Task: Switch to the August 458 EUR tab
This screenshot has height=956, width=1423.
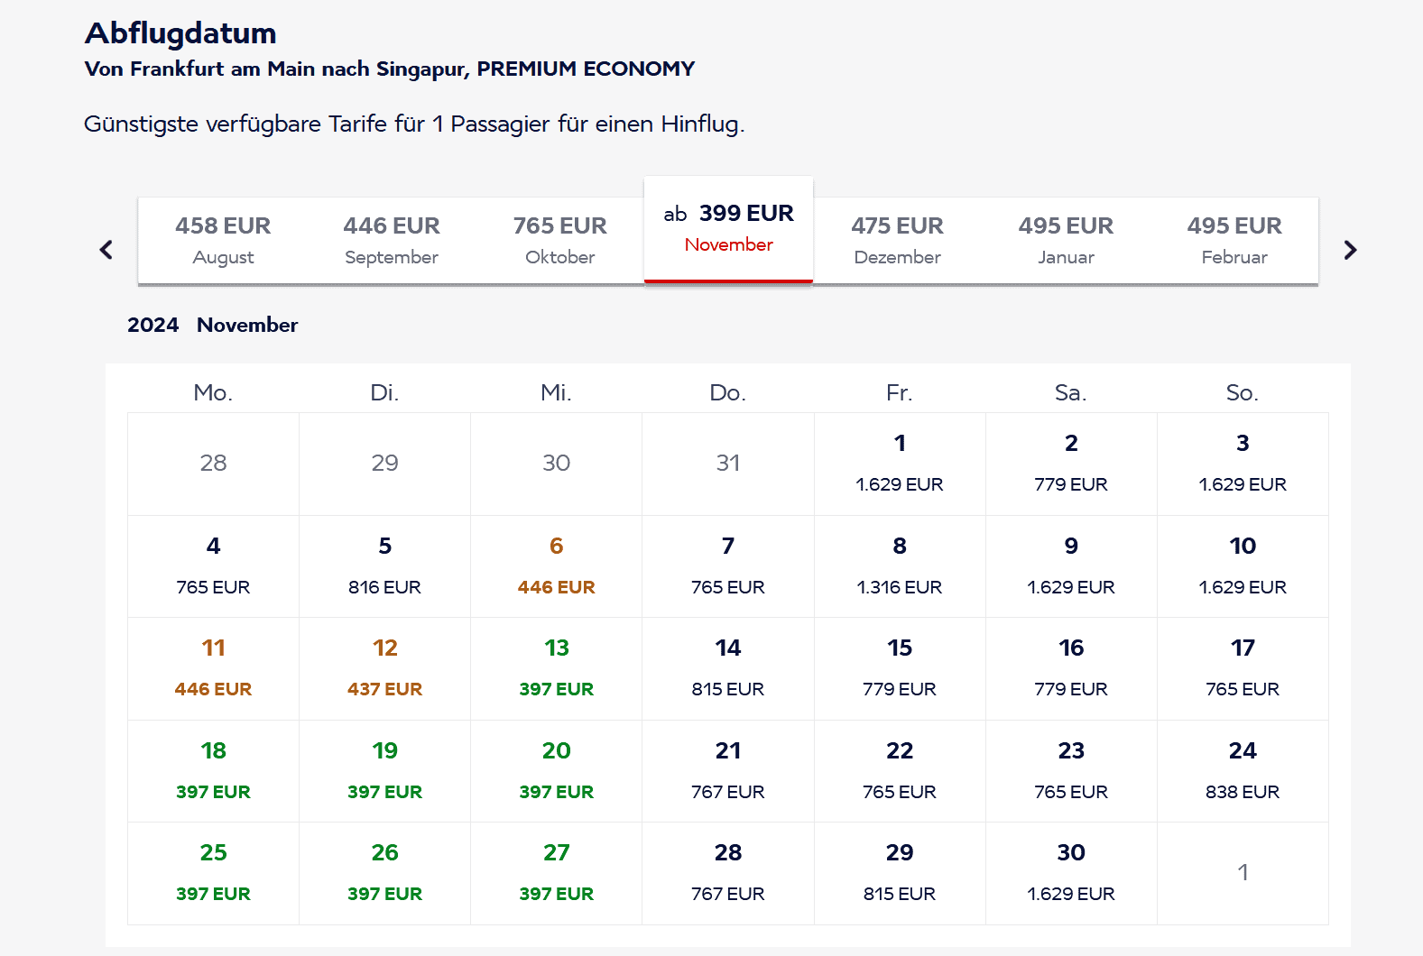Action: pos(223,241)
